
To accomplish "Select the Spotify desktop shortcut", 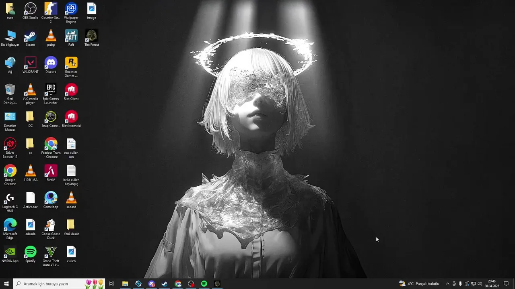I will pos(31,253).
